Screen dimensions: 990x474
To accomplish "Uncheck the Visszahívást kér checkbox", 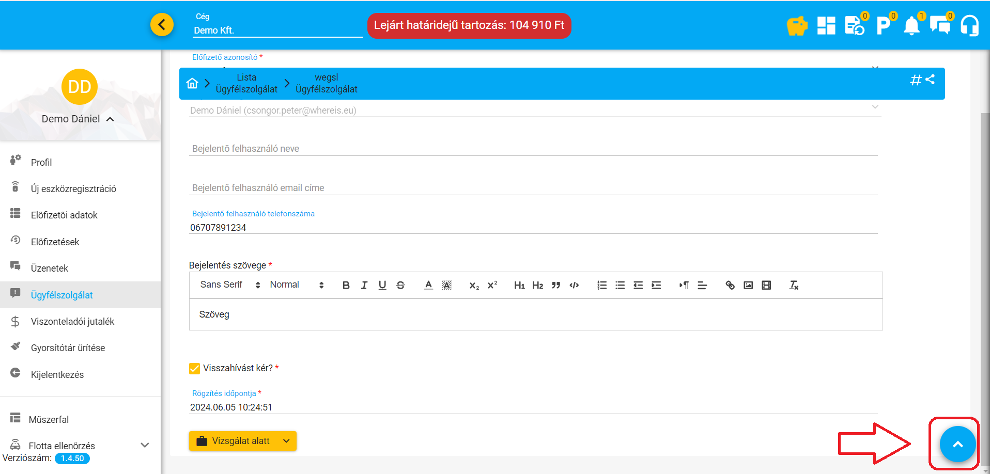I will [195, 368].
